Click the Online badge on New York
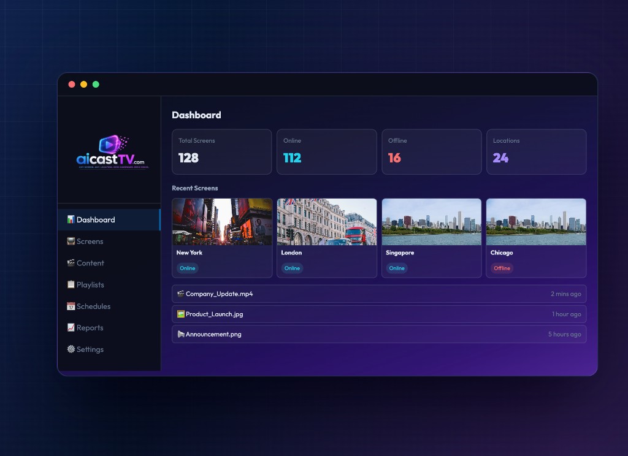628x456 pixels. [x=188, y=268]
